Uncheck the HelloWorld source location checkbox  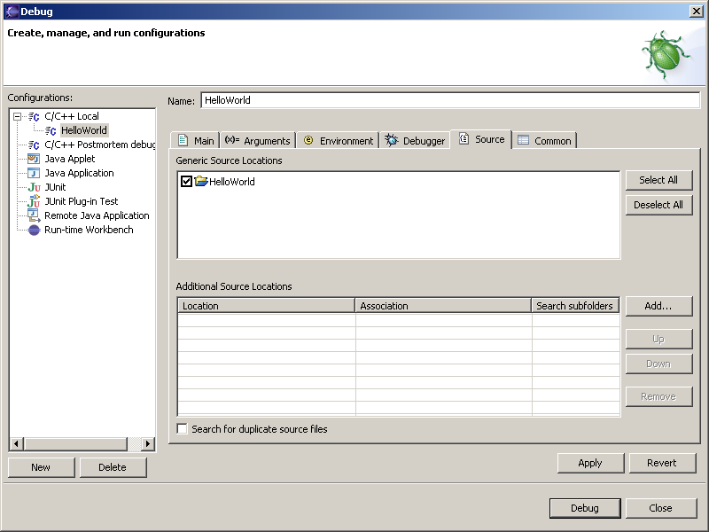coord(186,181)
